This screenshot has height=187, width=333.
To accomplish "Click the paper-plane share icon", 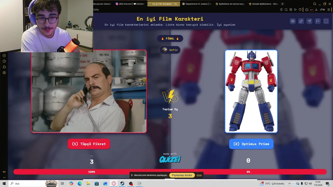I will coord(309,21).
